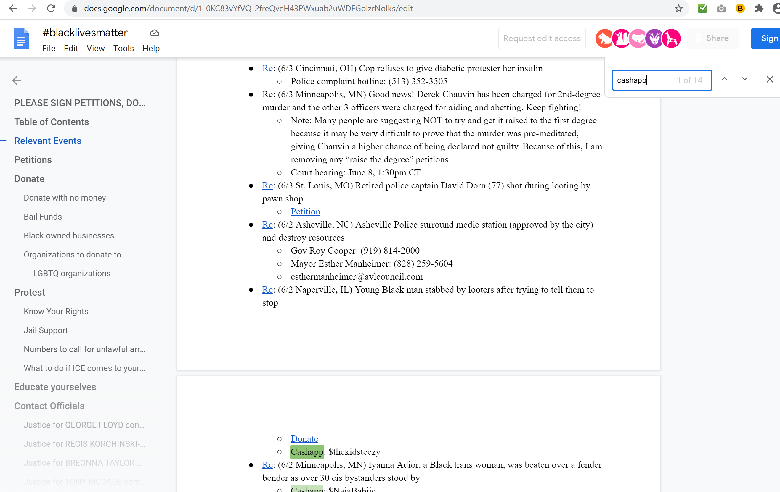
Task: Click the yellow B extension icon
Action: [x=740, y=8]
